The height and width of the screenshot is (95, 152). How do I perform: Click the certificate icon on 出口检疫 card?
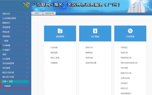coord(95,31)
